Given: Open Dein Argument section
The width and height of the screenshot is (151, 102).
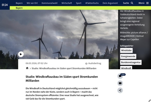Looking at the screenshot, I should 110,3.
